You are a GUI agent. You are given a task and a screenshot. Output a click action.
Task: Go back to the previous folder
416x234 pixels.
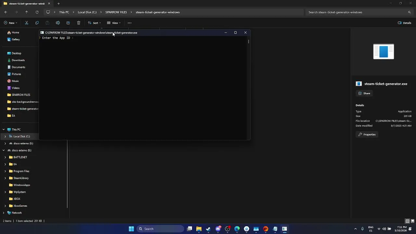pos(6,12)
